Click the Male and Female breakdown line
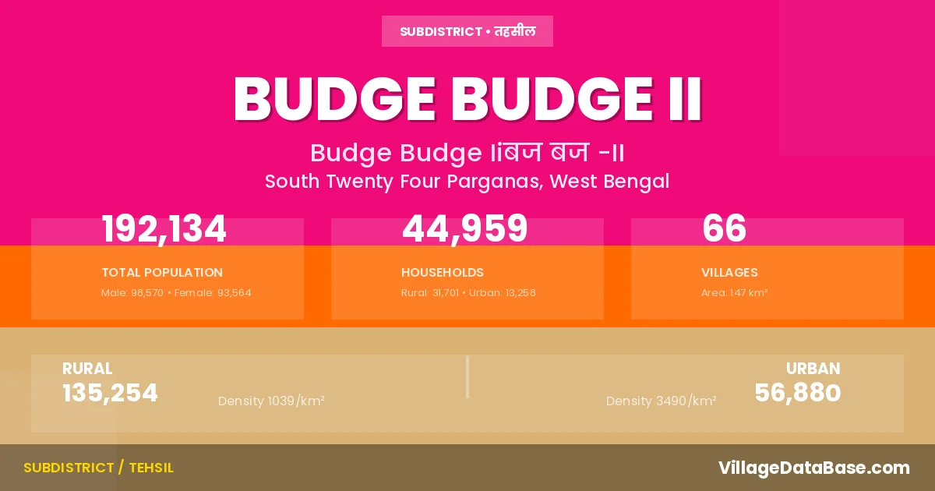935x491 pixels. [x=176, y=293]
